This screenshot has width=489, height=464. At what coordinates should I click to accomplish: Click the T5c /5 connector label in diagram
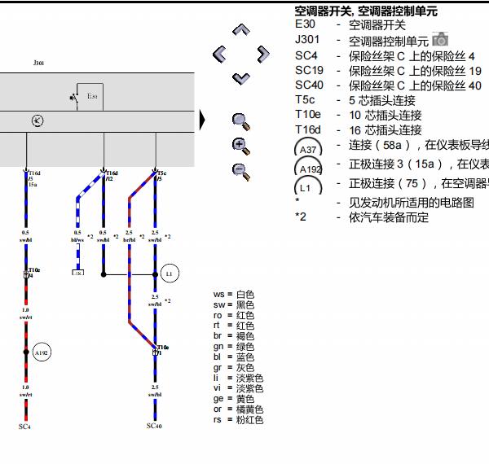[161, 176]
